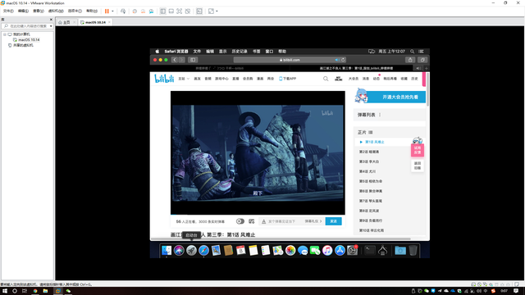Open the VMware 编辑 menu
Screen dimensions: 525x295
pyautogui.click(x=23, y=11)
